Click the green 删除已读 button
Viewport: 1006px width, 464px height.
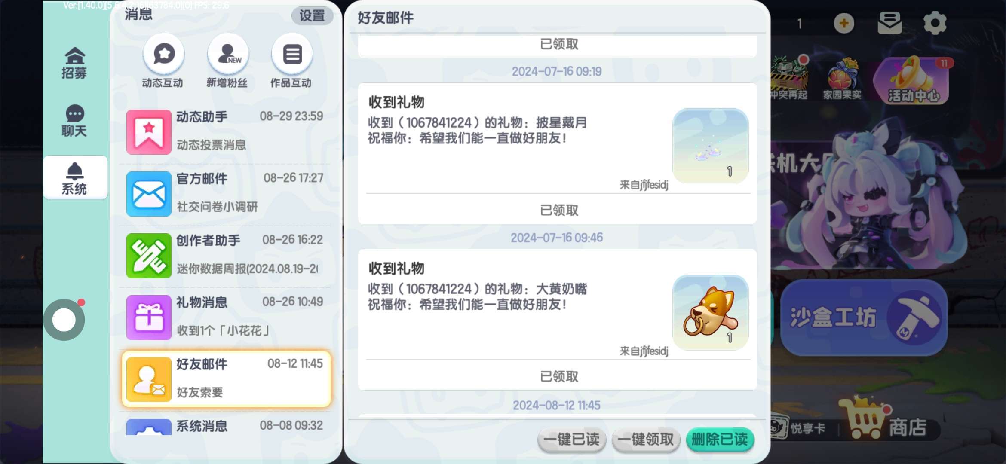[x=720, y=440]
